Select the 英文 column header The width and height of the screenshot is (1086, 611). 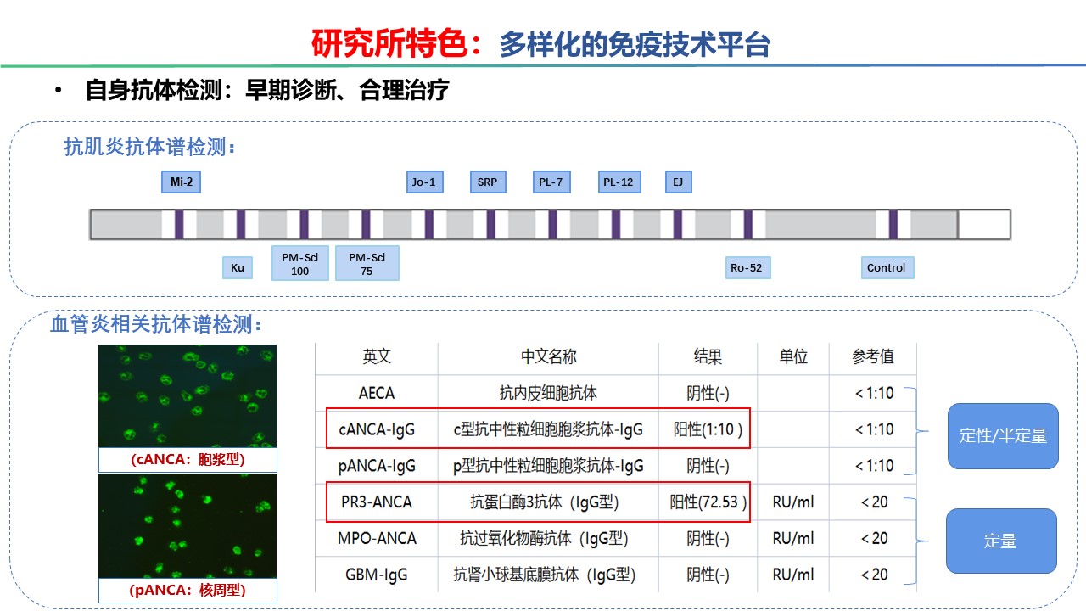coord(376,356)
